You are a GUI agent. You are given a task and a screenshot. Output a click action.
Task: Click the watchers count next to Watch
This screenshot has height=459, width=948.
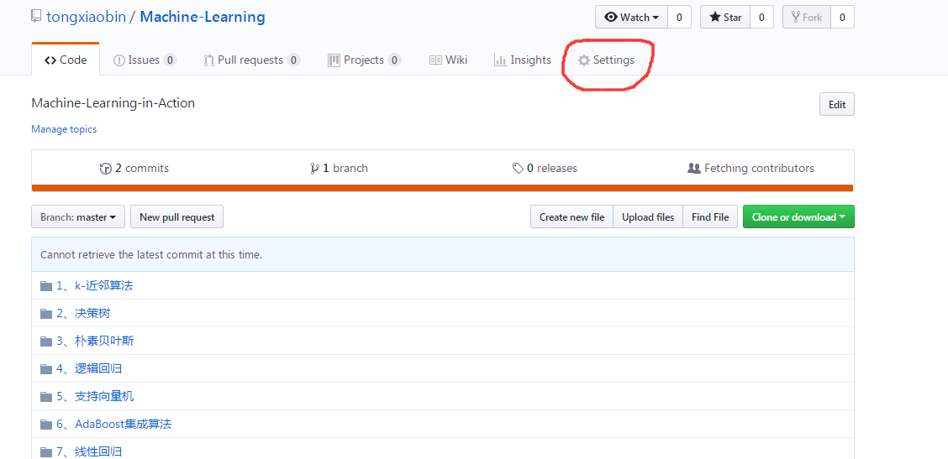(x=679, y=18)
